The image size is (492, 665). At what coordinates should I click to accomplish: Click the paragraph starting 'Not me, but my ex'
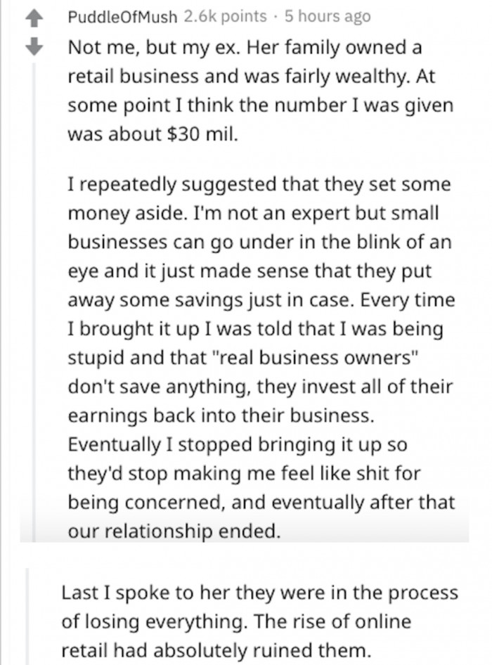click(x=261, y=91)
